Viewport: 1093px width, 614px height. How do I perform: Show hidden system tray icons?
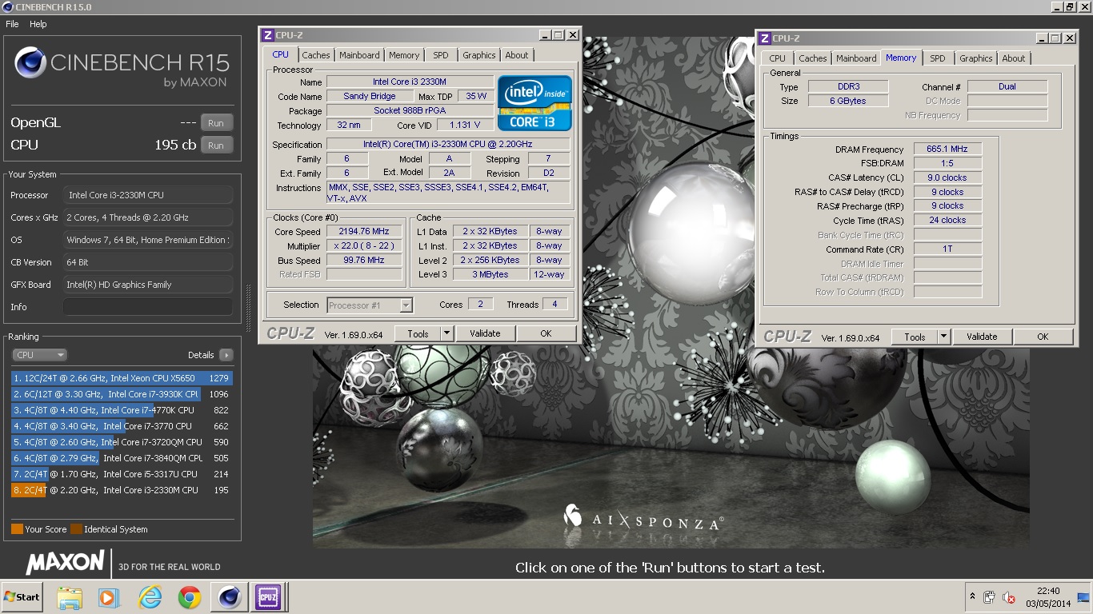click(x=972, y=597)
